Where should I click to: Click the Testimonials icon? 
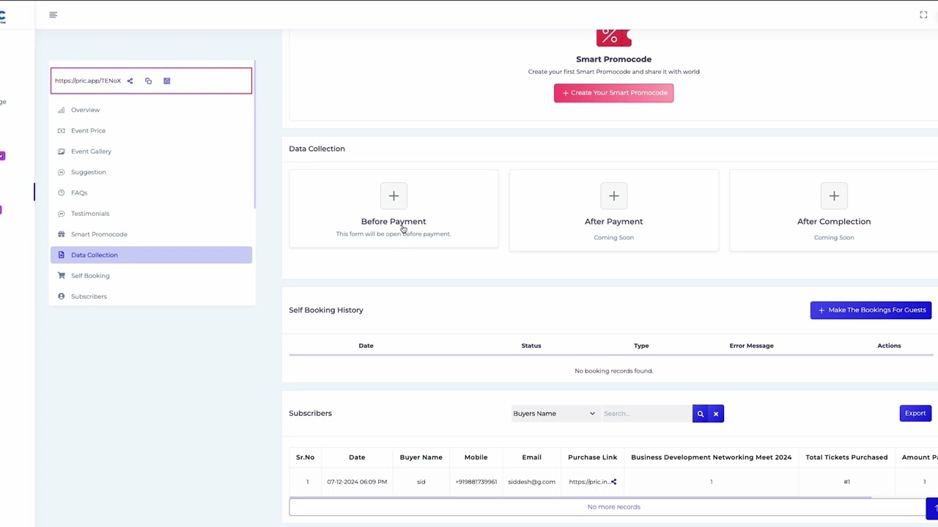pyautogui.click(x=61, y=214)
